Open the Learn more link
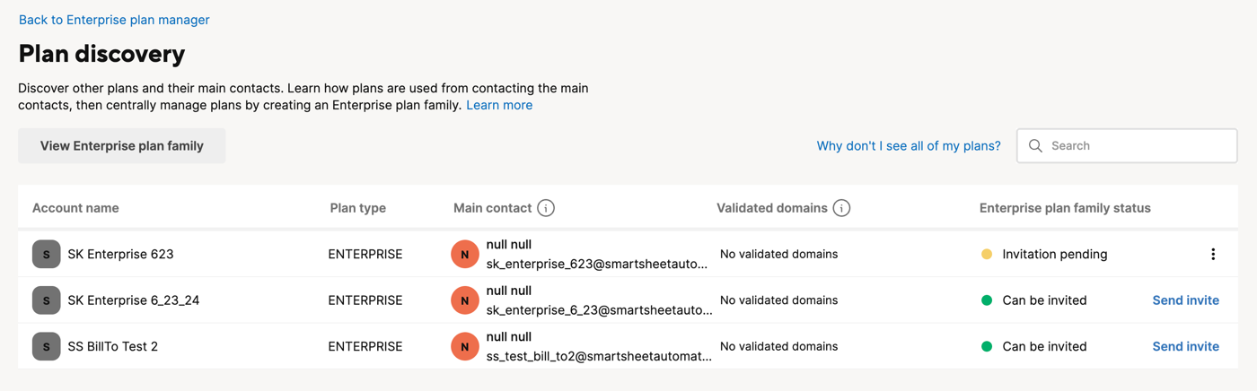This screenshot has width=1257, height=391. click(499, 105)
